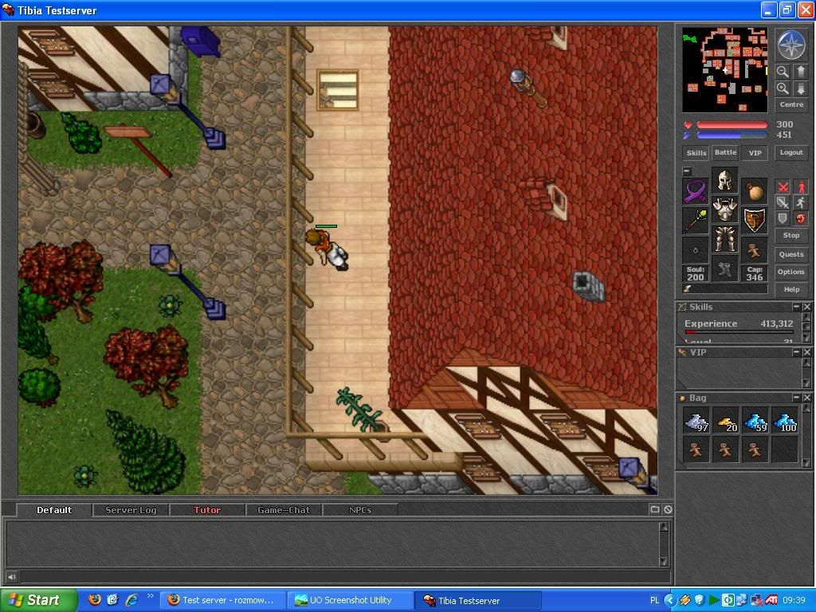Switch to the NPCs chat tab
The height and width of the screenshot is (612, 816).
click(x=360, y=510)
